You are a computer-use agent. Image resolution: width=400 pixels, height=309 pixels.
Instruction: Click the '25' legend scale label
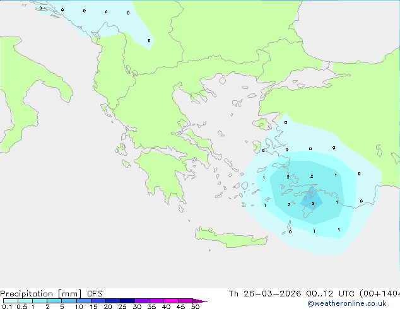click(x=122, y=306)
